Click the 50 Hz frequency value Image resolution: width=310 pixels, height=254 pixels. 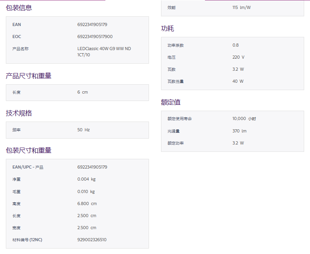[x=83, y=130]
